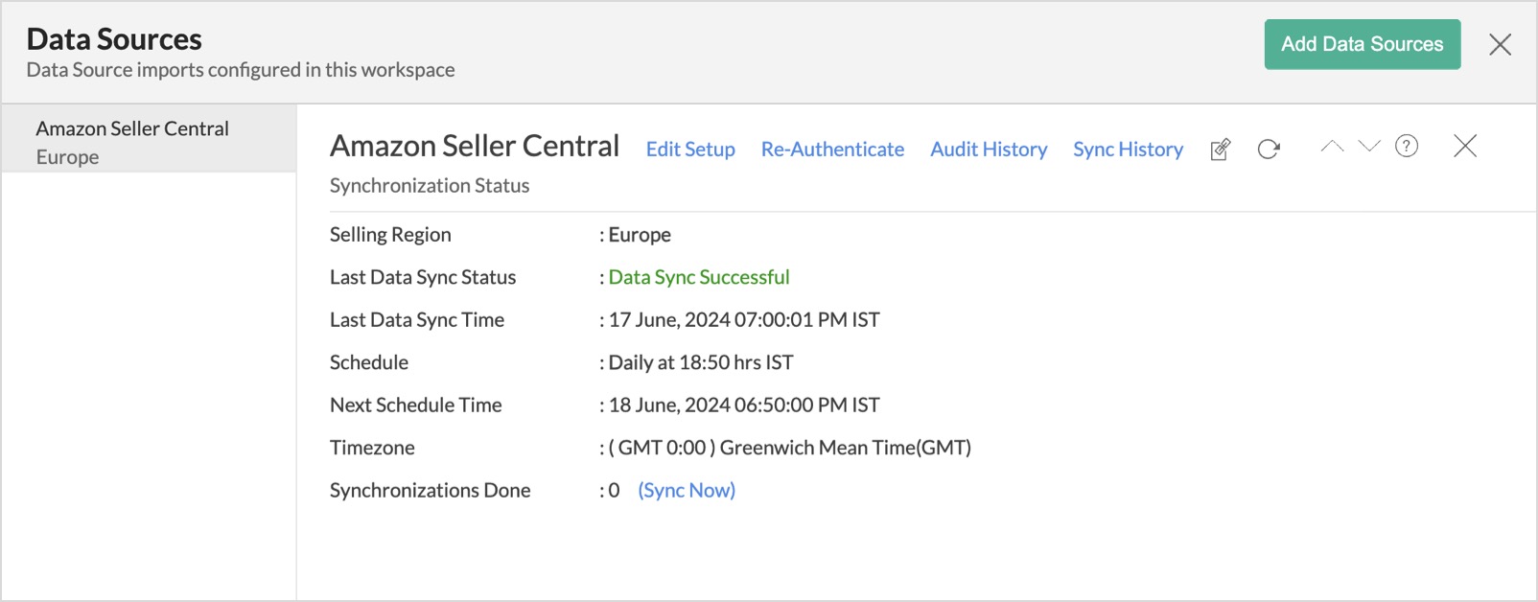The width and height of the screenshot is (1538, 602).
Task: Click the (Sync Now) link
Action: point(687,490)
